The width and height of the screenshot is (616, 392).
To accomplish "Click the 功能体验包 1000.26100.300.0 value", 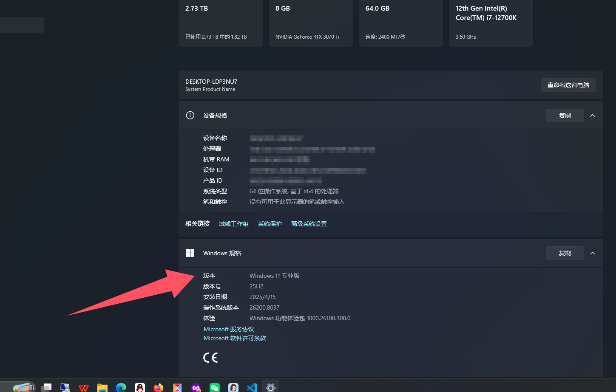I will click(300, 318).
